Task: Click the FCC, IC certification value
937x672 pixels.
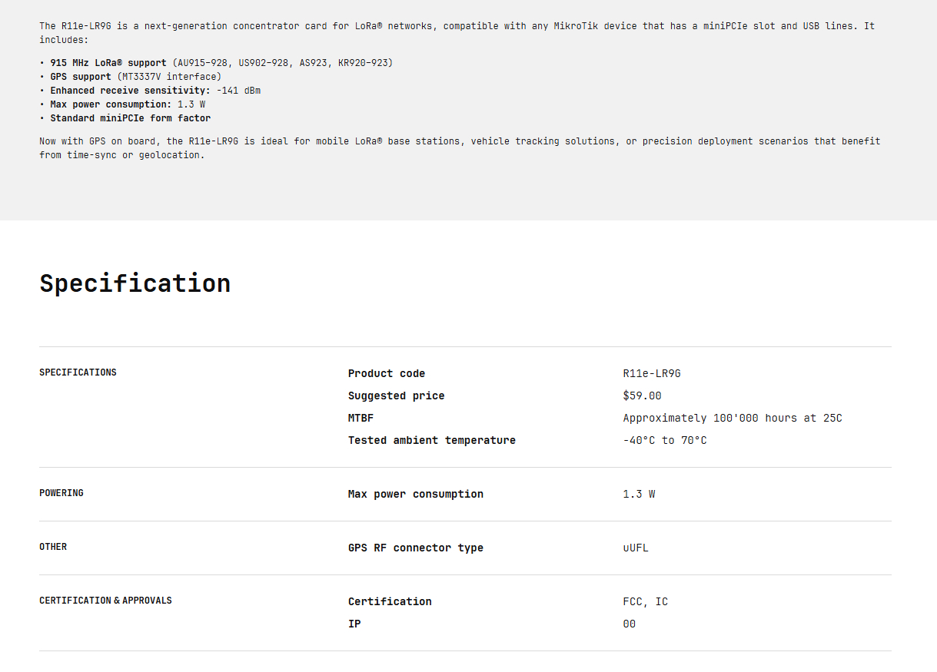Action: [645, 602]
